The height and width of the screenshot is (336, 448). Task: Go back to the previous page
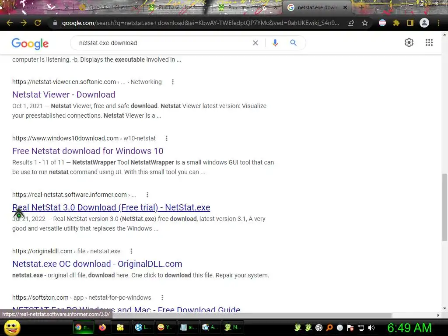point(10,23)
